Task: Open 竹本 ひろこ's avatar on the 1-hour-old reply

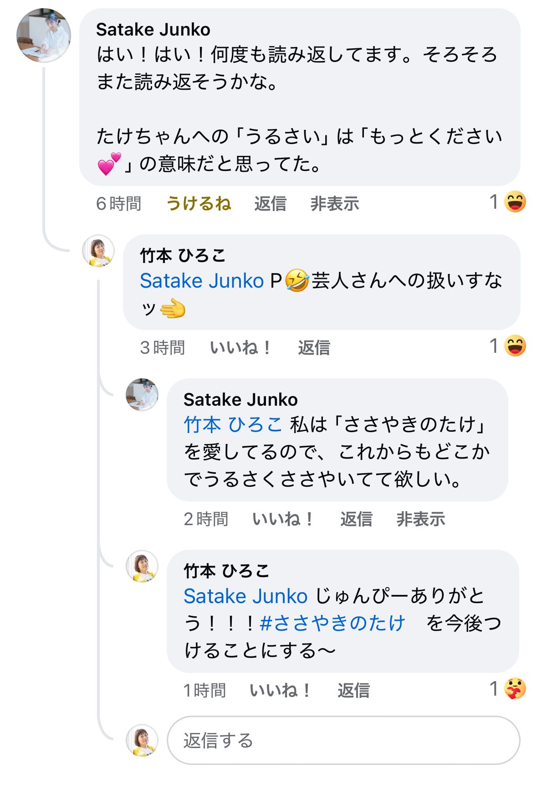Action: coord(142,566)
